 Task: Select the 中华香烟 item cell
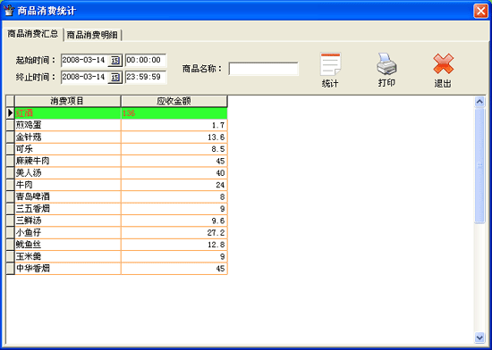click(68, 268)
